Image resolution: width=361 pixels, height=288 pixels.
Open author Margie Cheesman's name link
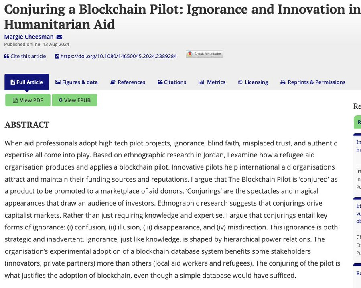point(29,37)
